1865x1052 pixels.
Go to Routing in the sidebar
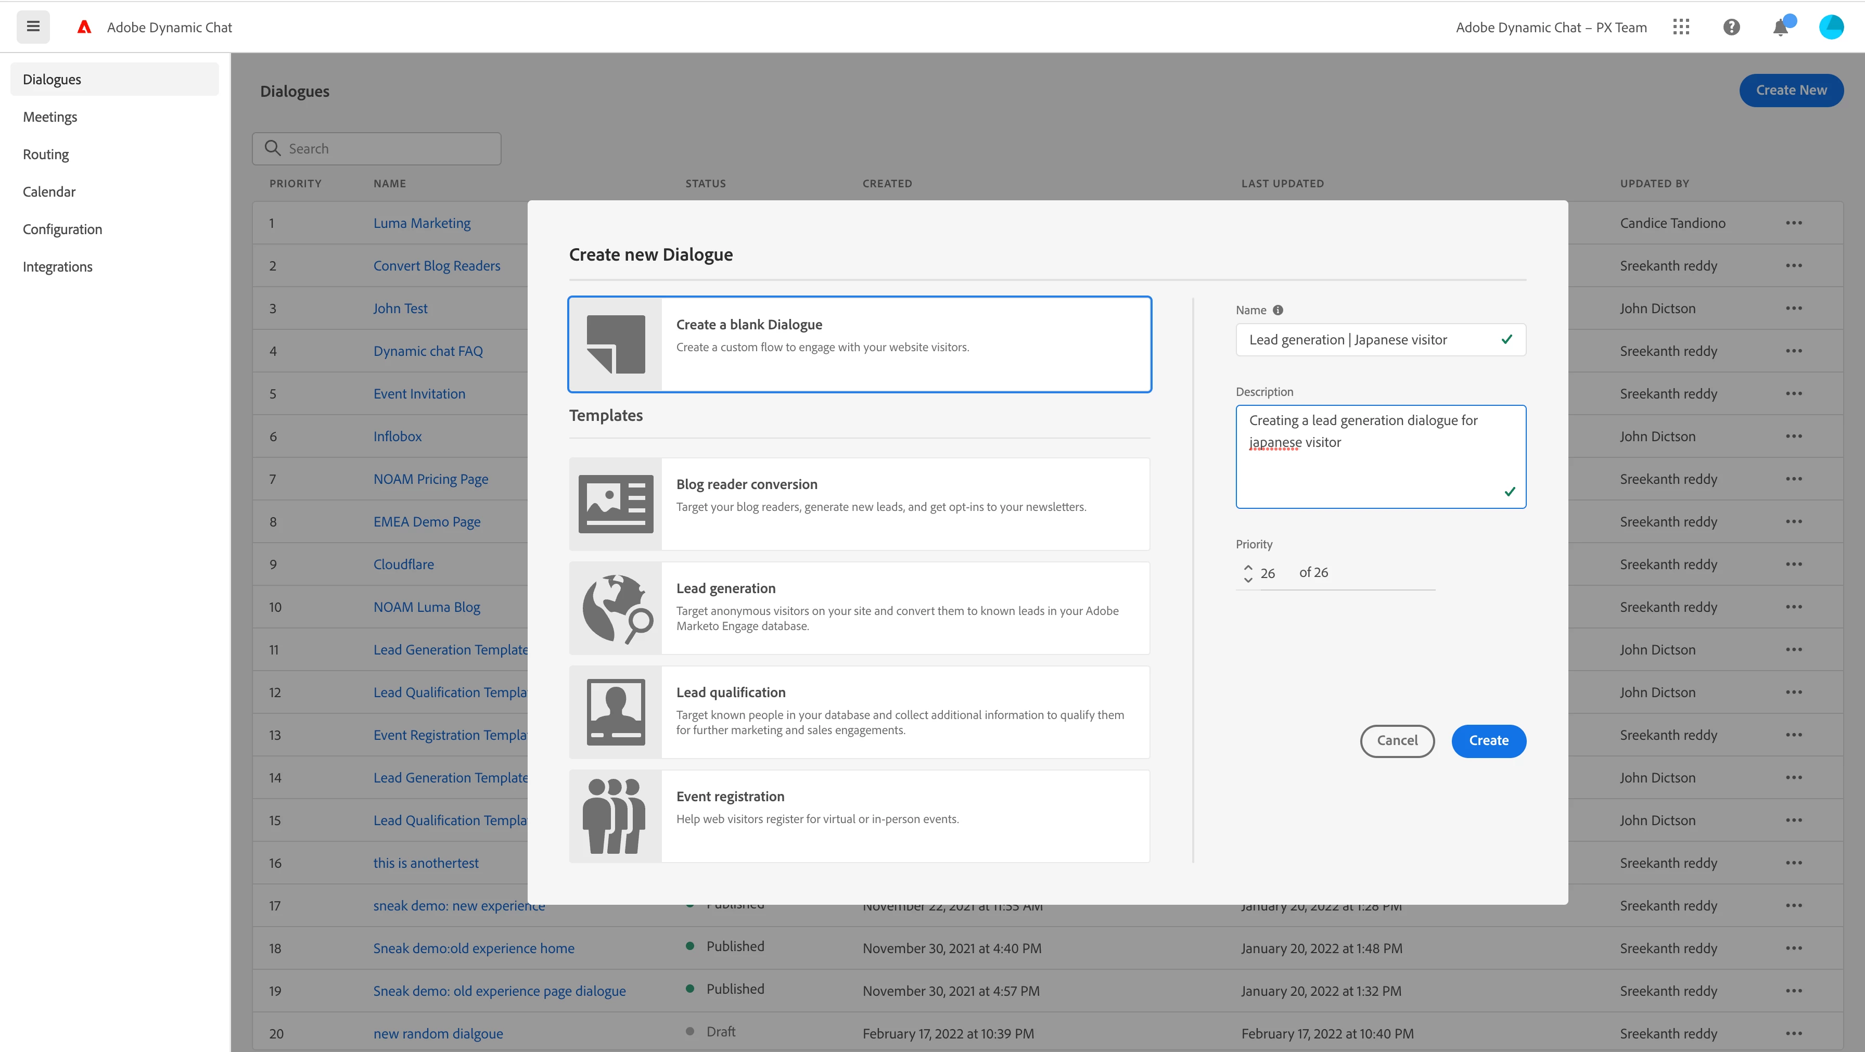pyautogui.click(x=46, y=154)
